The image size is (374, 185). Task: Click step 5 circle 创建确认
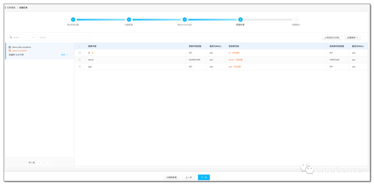point(296,20)
